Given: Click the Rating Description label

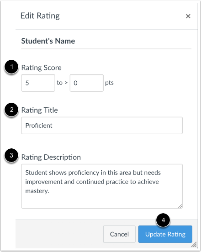Looking at the screenshot, I should (51, 157).
